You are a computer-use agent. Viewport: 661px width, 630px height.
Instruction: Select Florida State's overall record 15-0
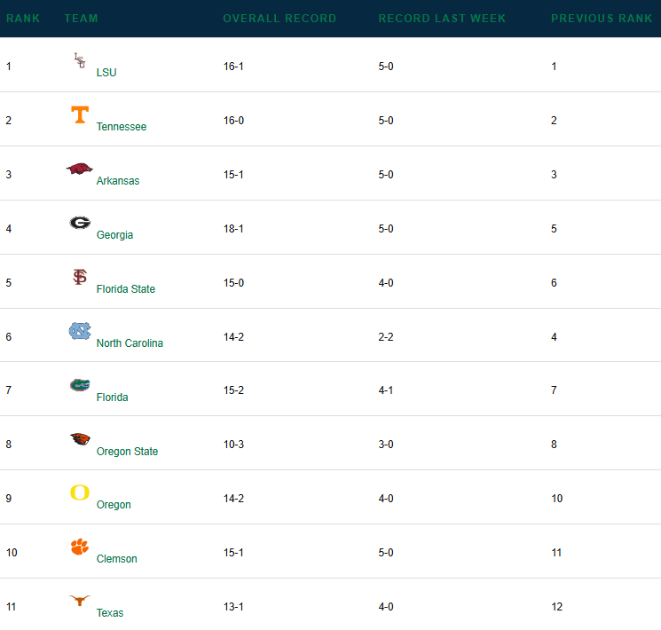click(x=233, y=283)
